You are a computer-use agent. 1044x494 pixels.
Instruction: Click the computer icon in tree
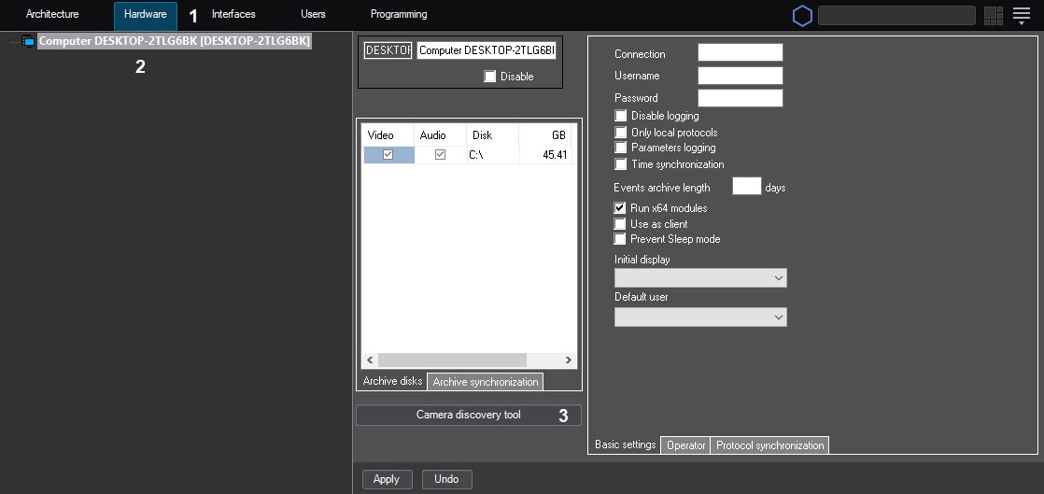pos(28,41)
